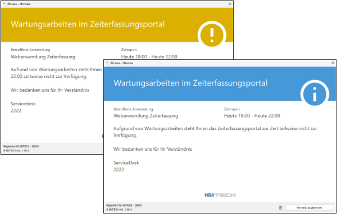Click the app icon in blue window title bar
Viewport: 337px width, 214px height.
coord(107,63)
